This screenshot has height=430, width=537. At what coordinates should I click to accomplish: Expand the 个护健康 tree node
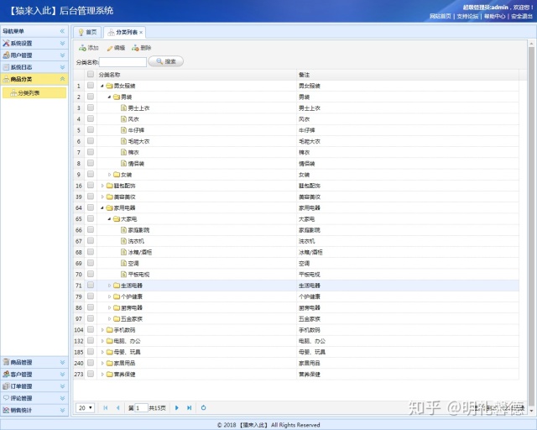tap(109, 296)
